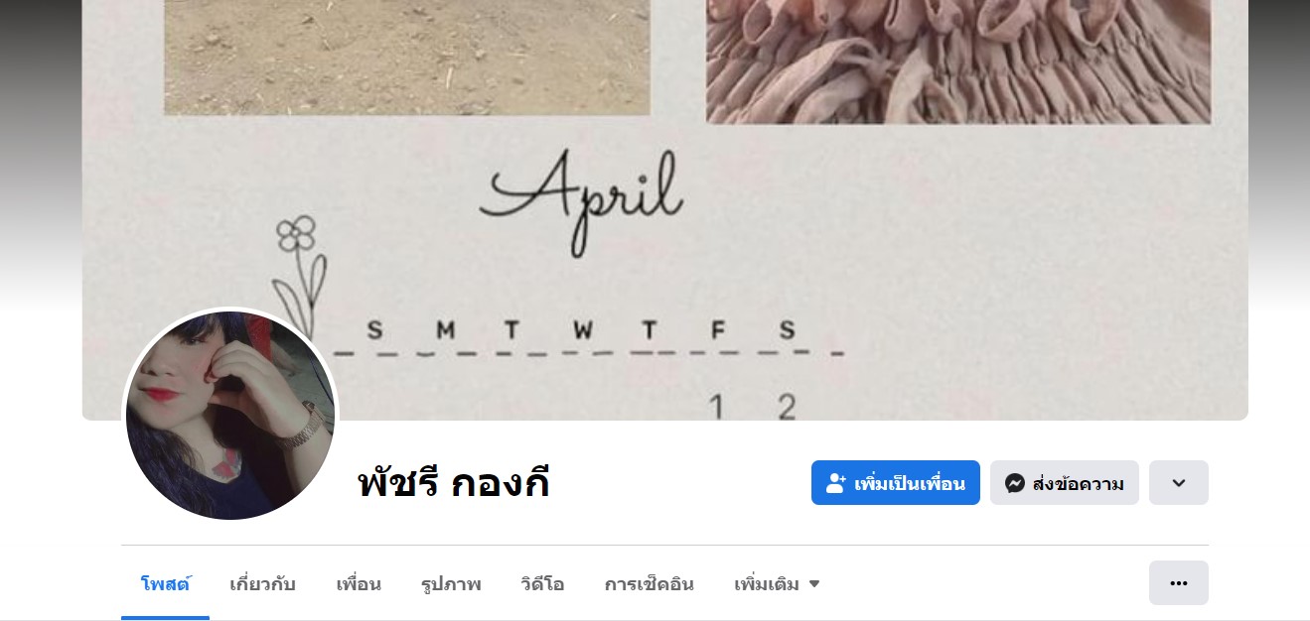View the การเช็คอิน tab
The height and width of the screenshot is (621, 1310).
point(650,584)
